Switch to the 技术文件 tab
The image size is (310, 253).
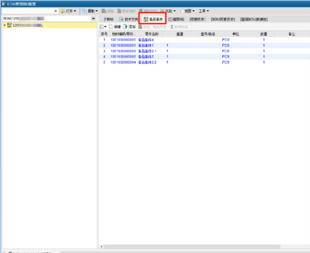(x=128, y=19)
